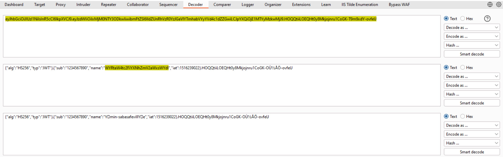The width and height of the screenshot is (503, 157).
Task: Switch to the Proxy tab
Action: 61,4
